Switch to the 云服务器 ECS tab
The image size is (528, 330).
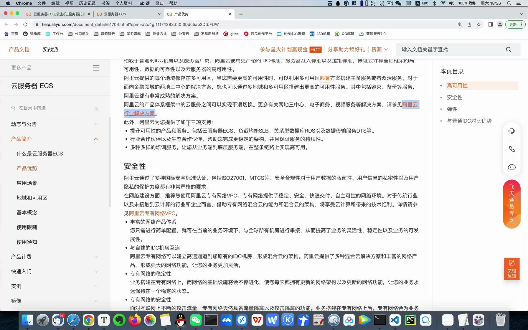[128, 14]
